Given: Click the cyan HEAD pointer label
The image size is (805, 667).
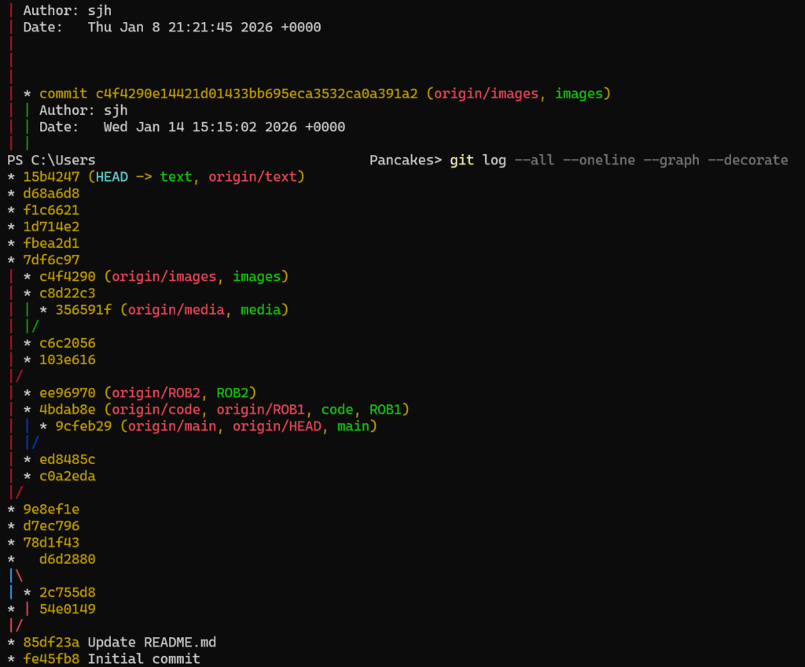Looking at the screenshot, I should [x=111, y=177].
